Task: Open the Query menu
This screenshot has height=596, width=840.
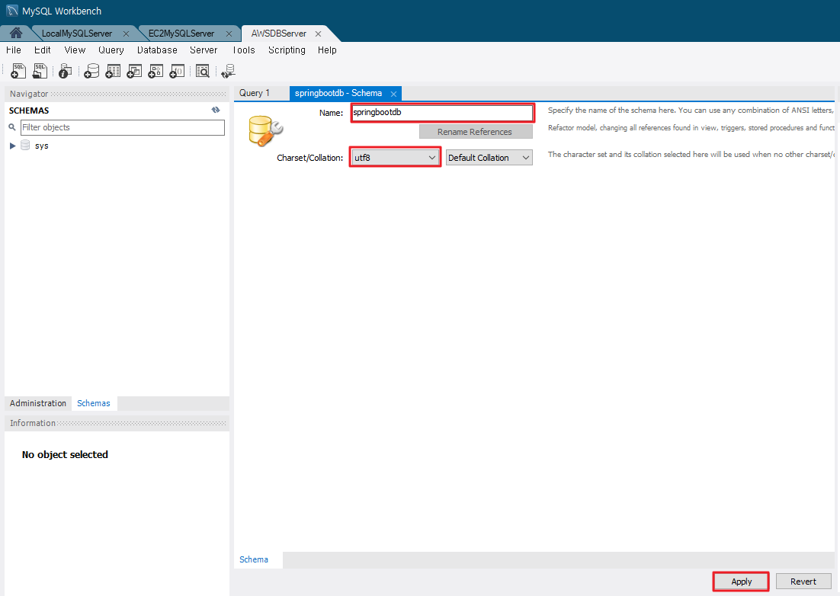Action: [111, 50]
